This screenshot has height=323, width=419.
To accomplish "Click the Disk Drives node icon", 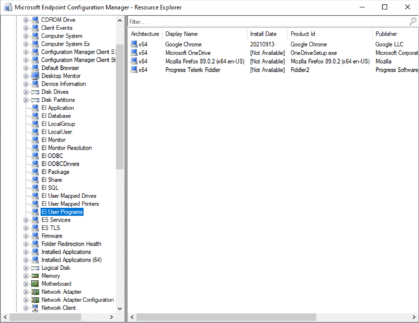I will [x=35, y=92].
